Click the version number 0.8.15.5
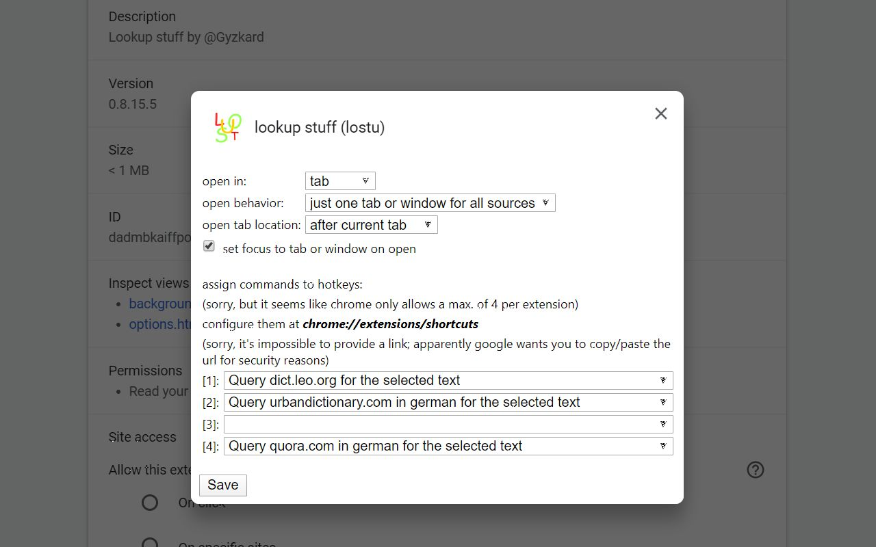The height and width of the screenshot is (547, 876). [133, 104]
